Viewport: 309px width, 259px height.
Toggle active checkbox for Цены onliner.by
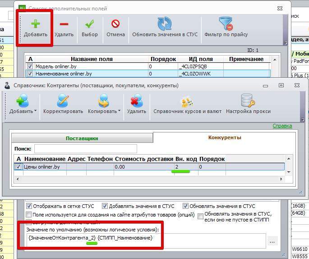click(x=18, y=167)
